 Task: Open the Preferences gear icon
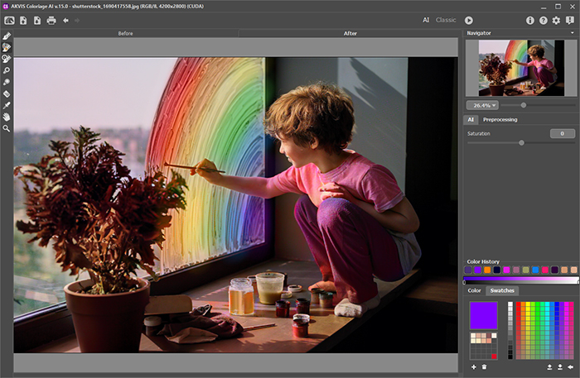pos(556,20)
